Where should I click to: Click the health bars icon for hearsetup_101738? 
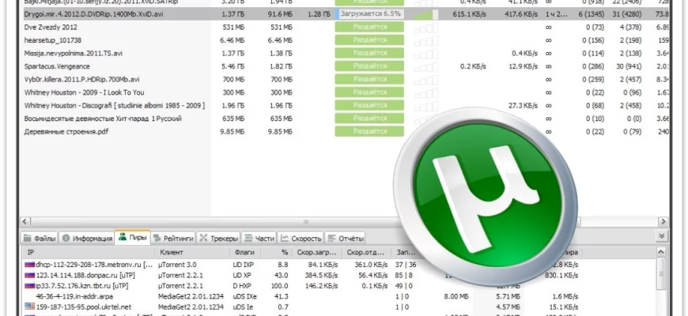click(425, 40)
